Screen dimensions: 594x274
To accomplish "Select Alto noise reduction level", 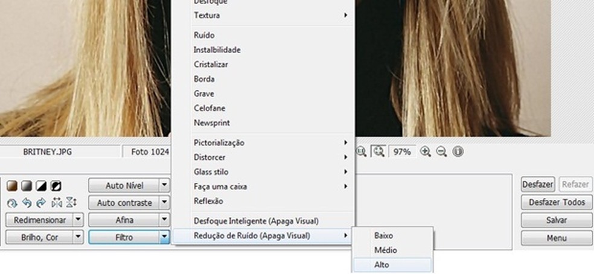I will pyautogui.click(x=392, y=265).
